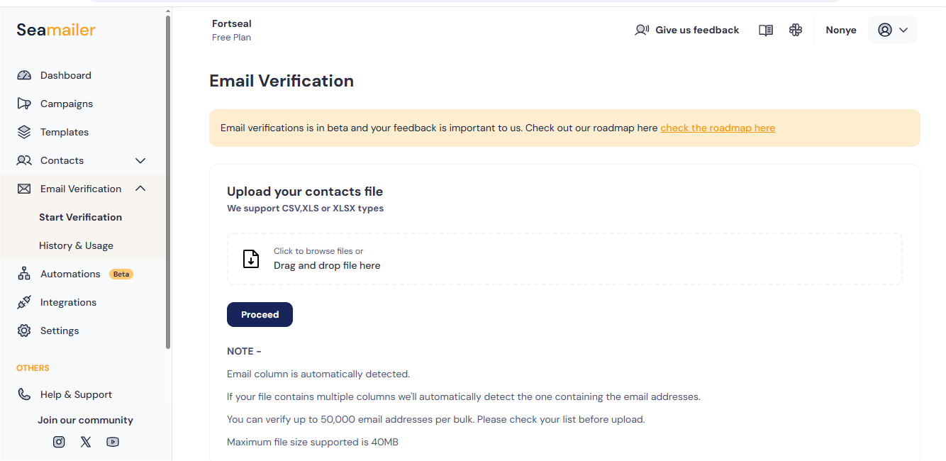Follow the 'check the roadmap here' link

pos(718,128)
